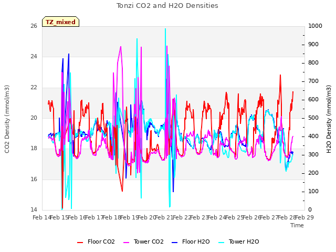Click the magenta Tower CO2 legend swatch
The height and width of the screenshot is (252, 336).
pyautogui.click(x=127, y=243)
